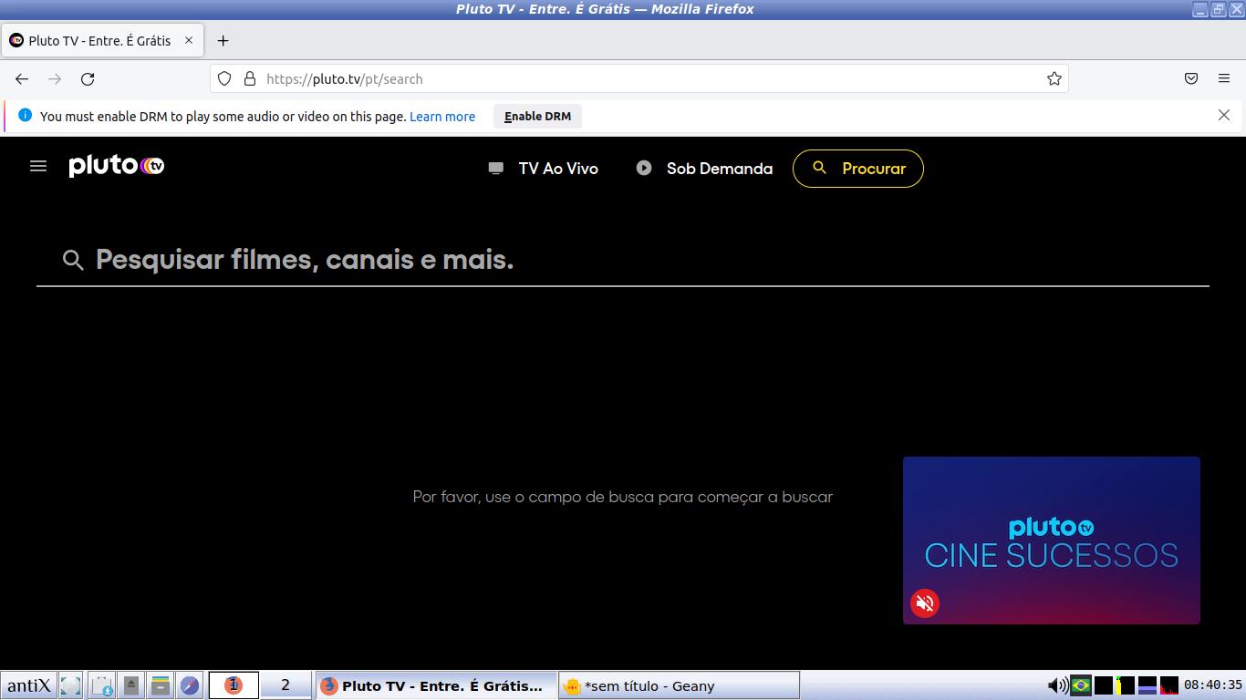This screenshot has height=700, width=1246.
Task: Click the yellow system monitor graph
Action: tap(1125, 685)
